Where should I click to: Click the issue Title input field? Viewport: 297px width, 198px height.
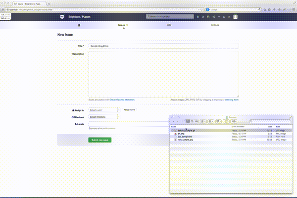pyautogui.click(x=163, y=46)
